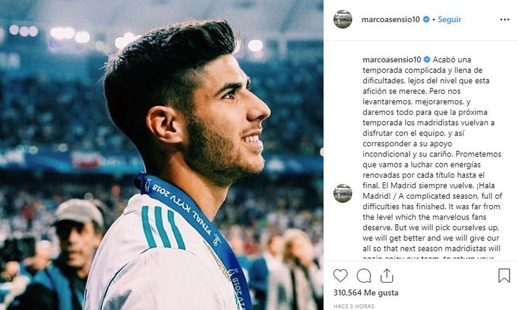
Task: Open the marcoasensio10 username in the caption
Action: (392, 60)
